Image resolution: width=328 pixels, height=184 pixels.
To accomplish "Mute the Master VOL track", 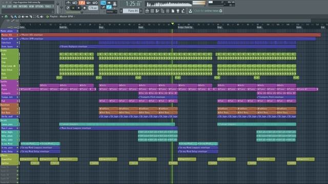I will pyautogui.click(x=17, y=35).
